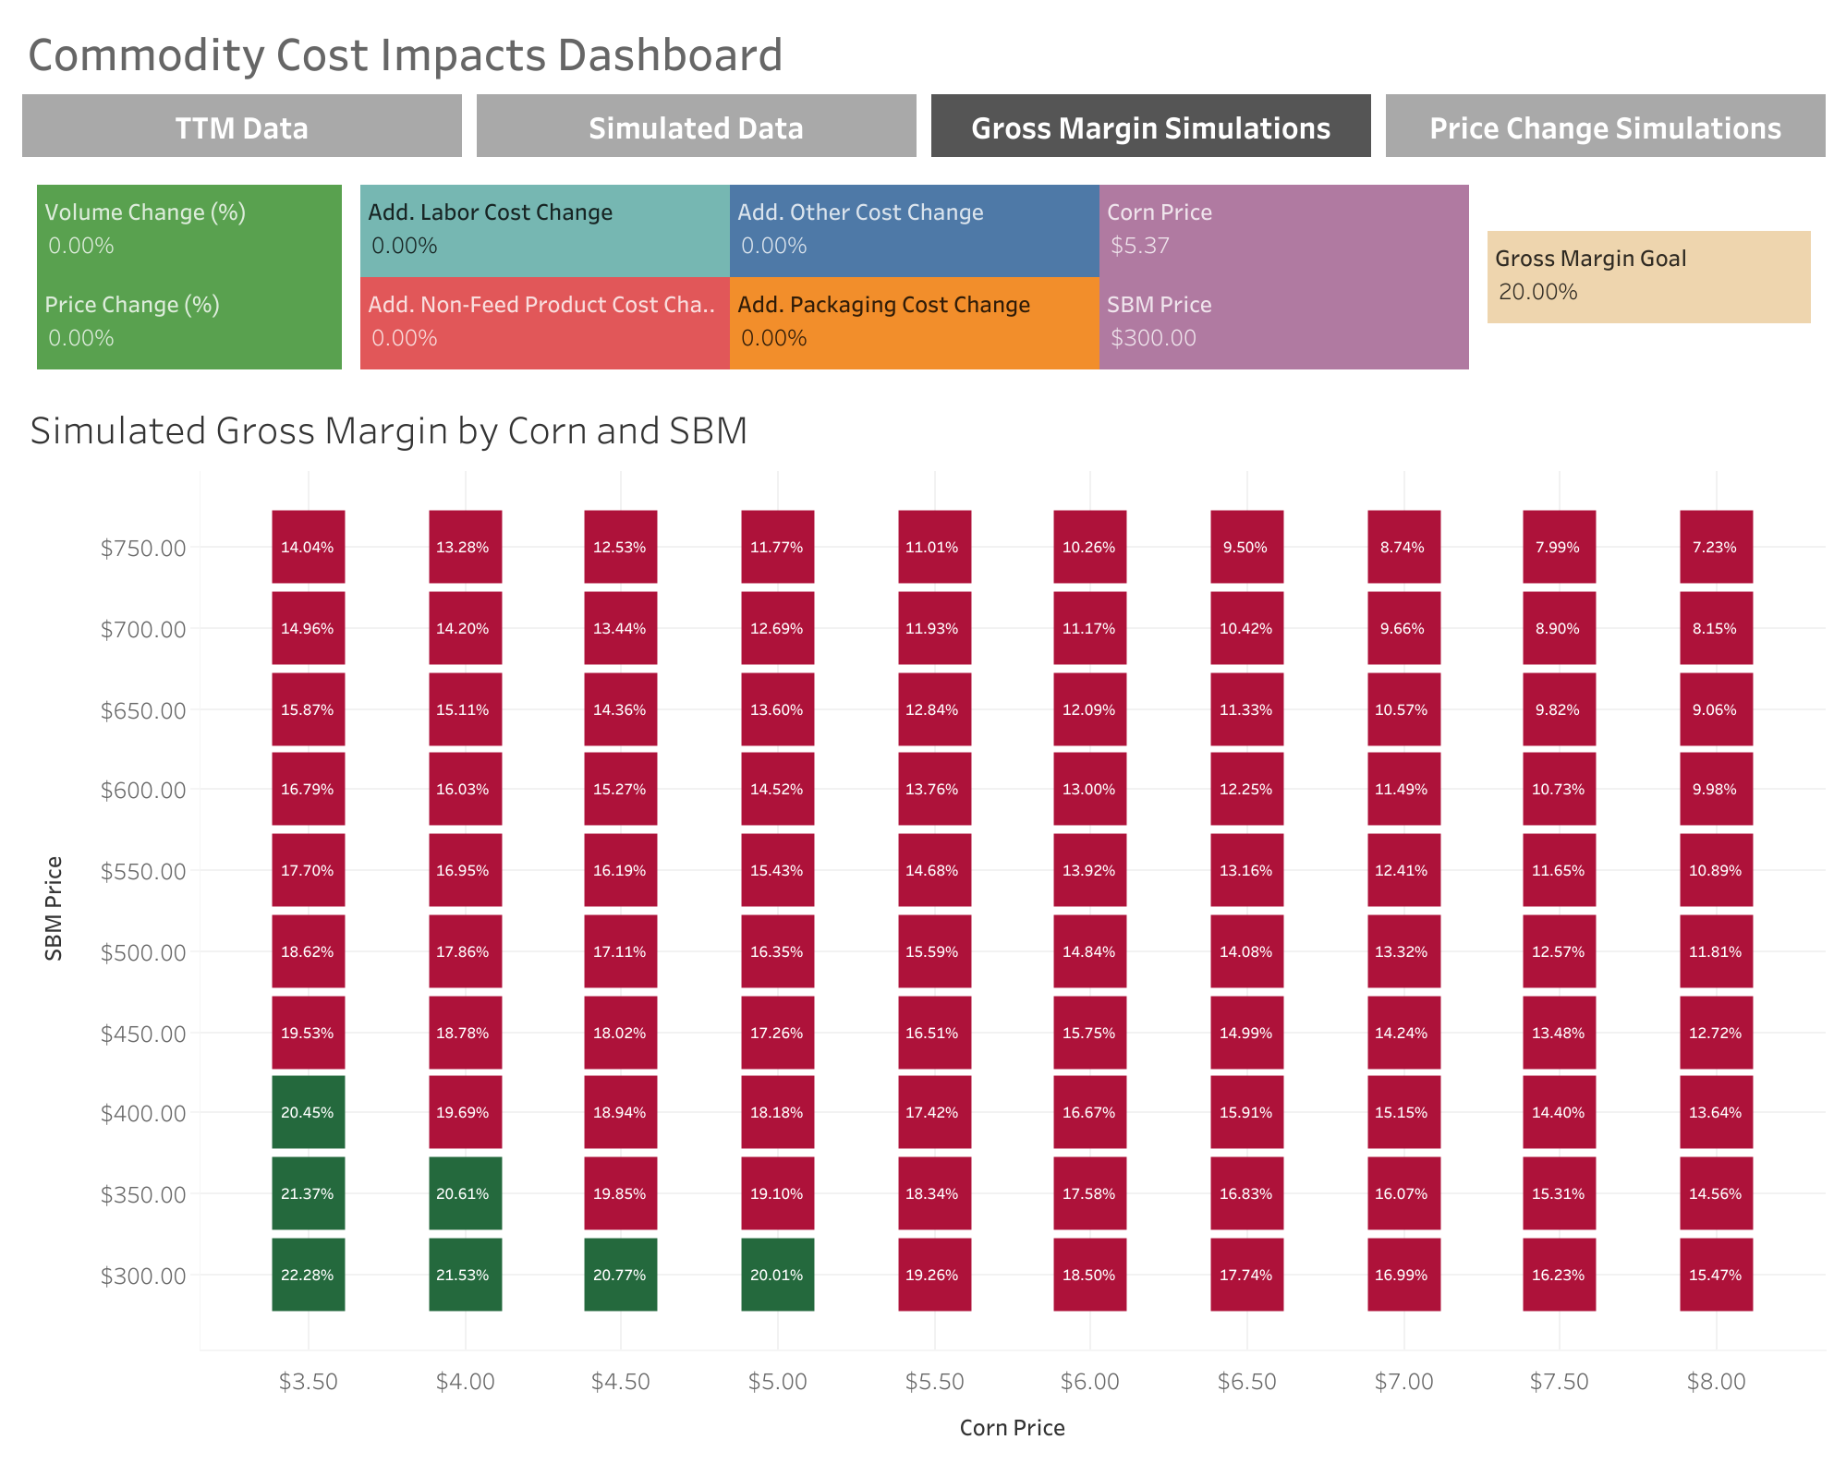This screenshot has width=1846, height=1476.
Task: Select the 12.41% margin cell
Action: (x=1404, y=870)
